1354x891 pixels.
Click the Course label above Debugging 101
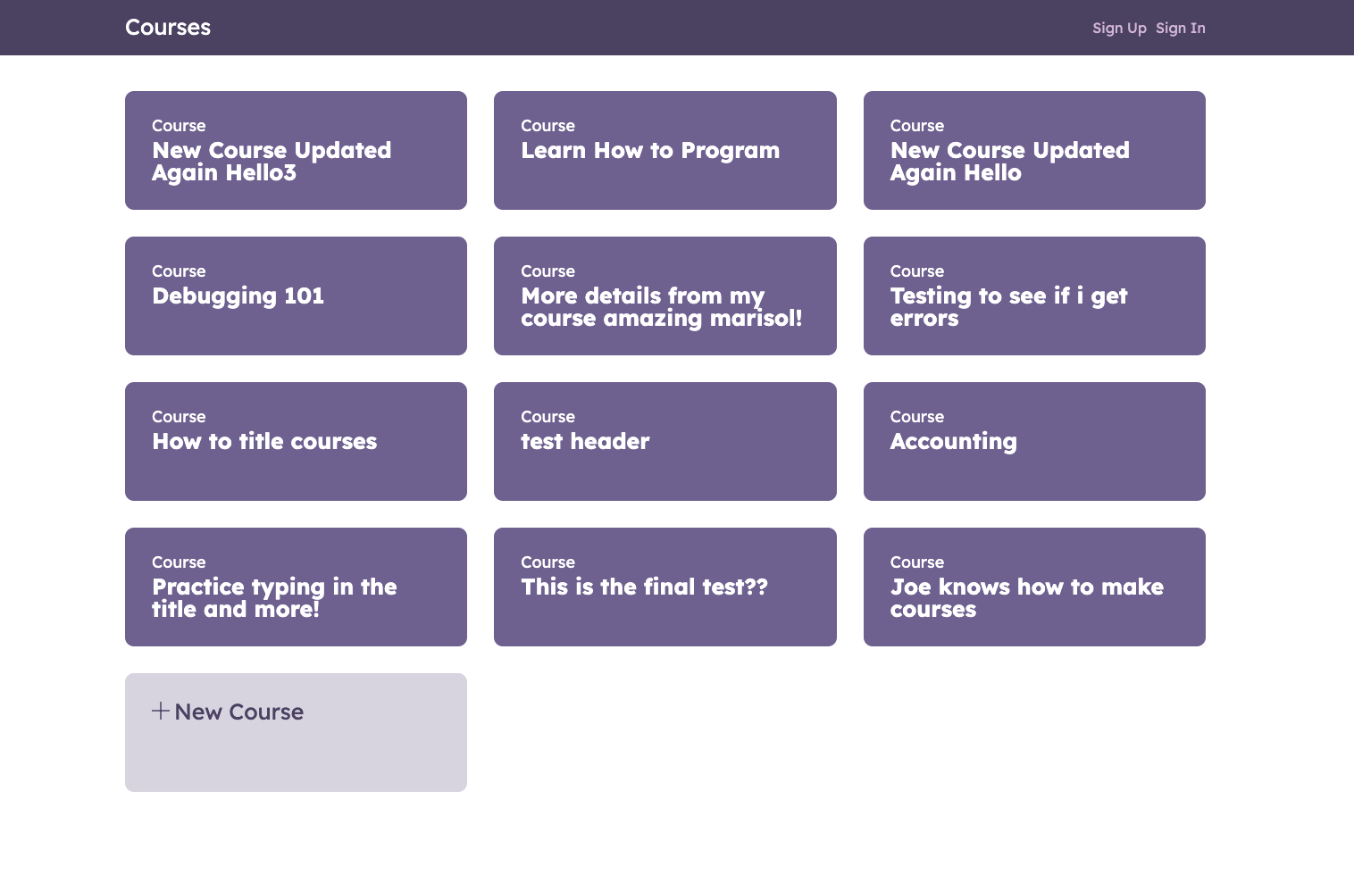(x=179, y=271)
